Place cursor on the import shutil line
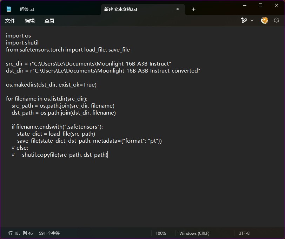 pos(22,43)
